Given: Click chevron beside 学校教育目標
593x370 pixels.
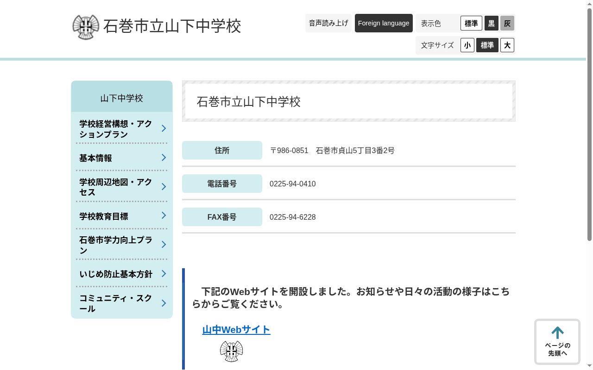Looking at the screenshot, I should click(164, 215).
